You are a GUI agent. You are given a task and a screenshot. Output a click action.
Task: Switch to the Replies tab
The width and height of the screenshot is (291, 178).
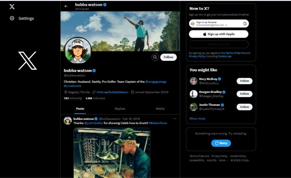[120, 109]
